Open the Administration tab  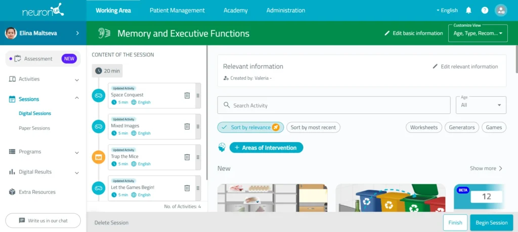pos(286,11)
